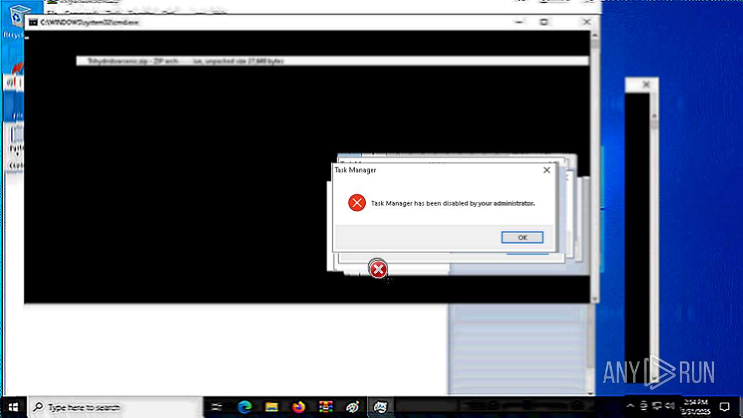
Task: Close the small black window on the right
Action: (646, 85)
